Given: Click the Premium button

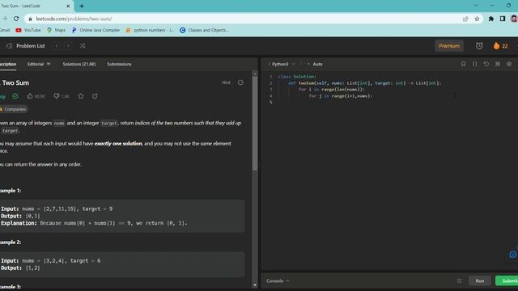Looking at the screenshot, I should (x=449, y=46).
